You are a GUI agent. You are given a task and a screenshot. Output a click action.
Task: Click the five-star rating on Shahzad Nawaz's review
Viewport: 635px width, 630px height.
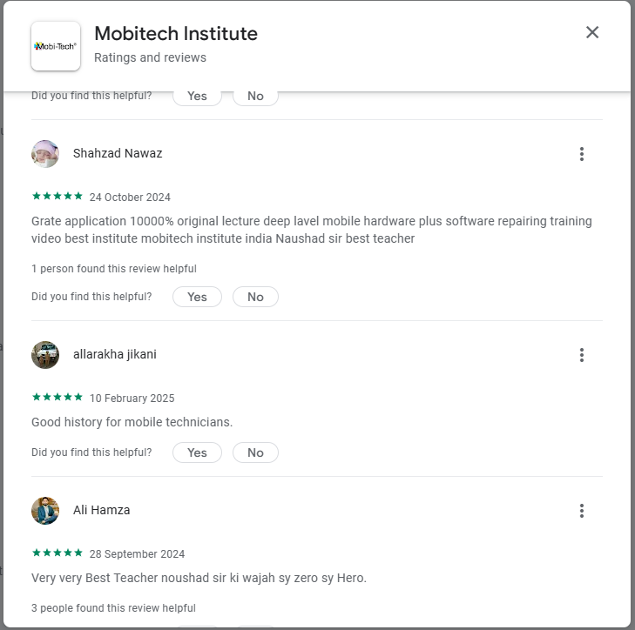57,197
